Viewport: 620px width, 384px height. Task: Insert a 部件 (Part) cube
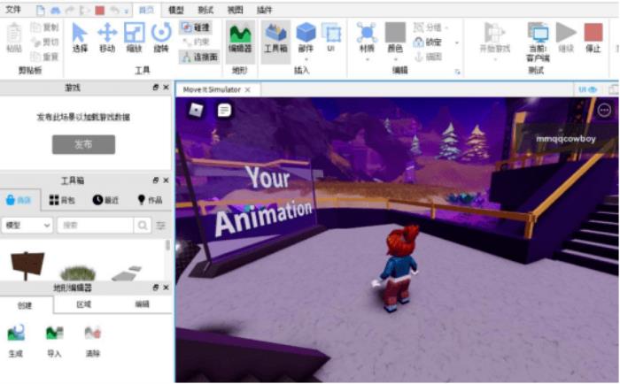[306, 37]
